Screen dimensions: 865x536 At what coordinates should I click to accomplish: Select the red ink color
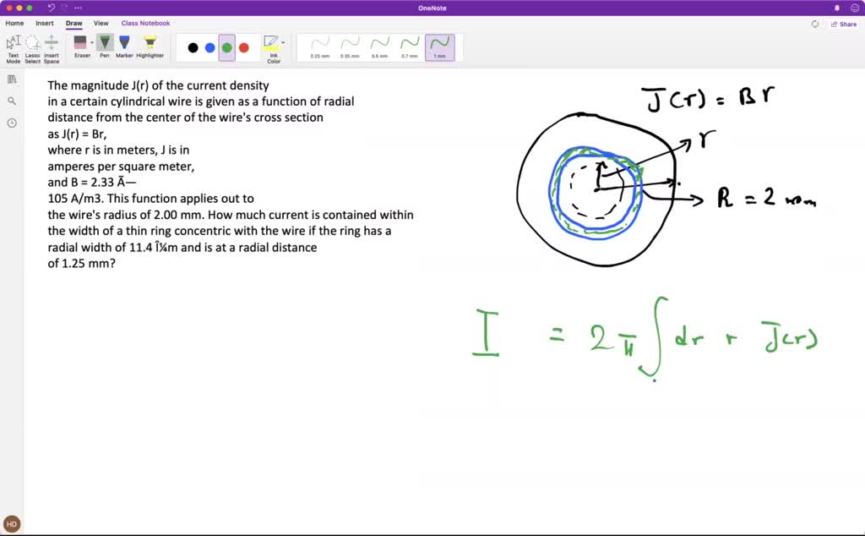click(x=244, y=48)
